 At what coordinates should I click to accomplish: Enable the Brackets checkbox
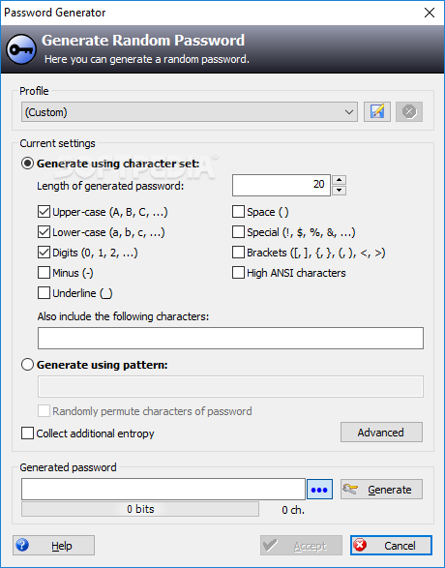pos(238,253)
